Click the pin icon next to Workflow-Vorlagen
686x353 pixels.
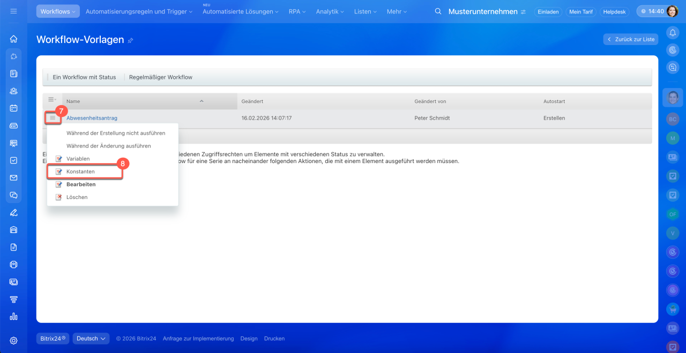tap(131, 40)
